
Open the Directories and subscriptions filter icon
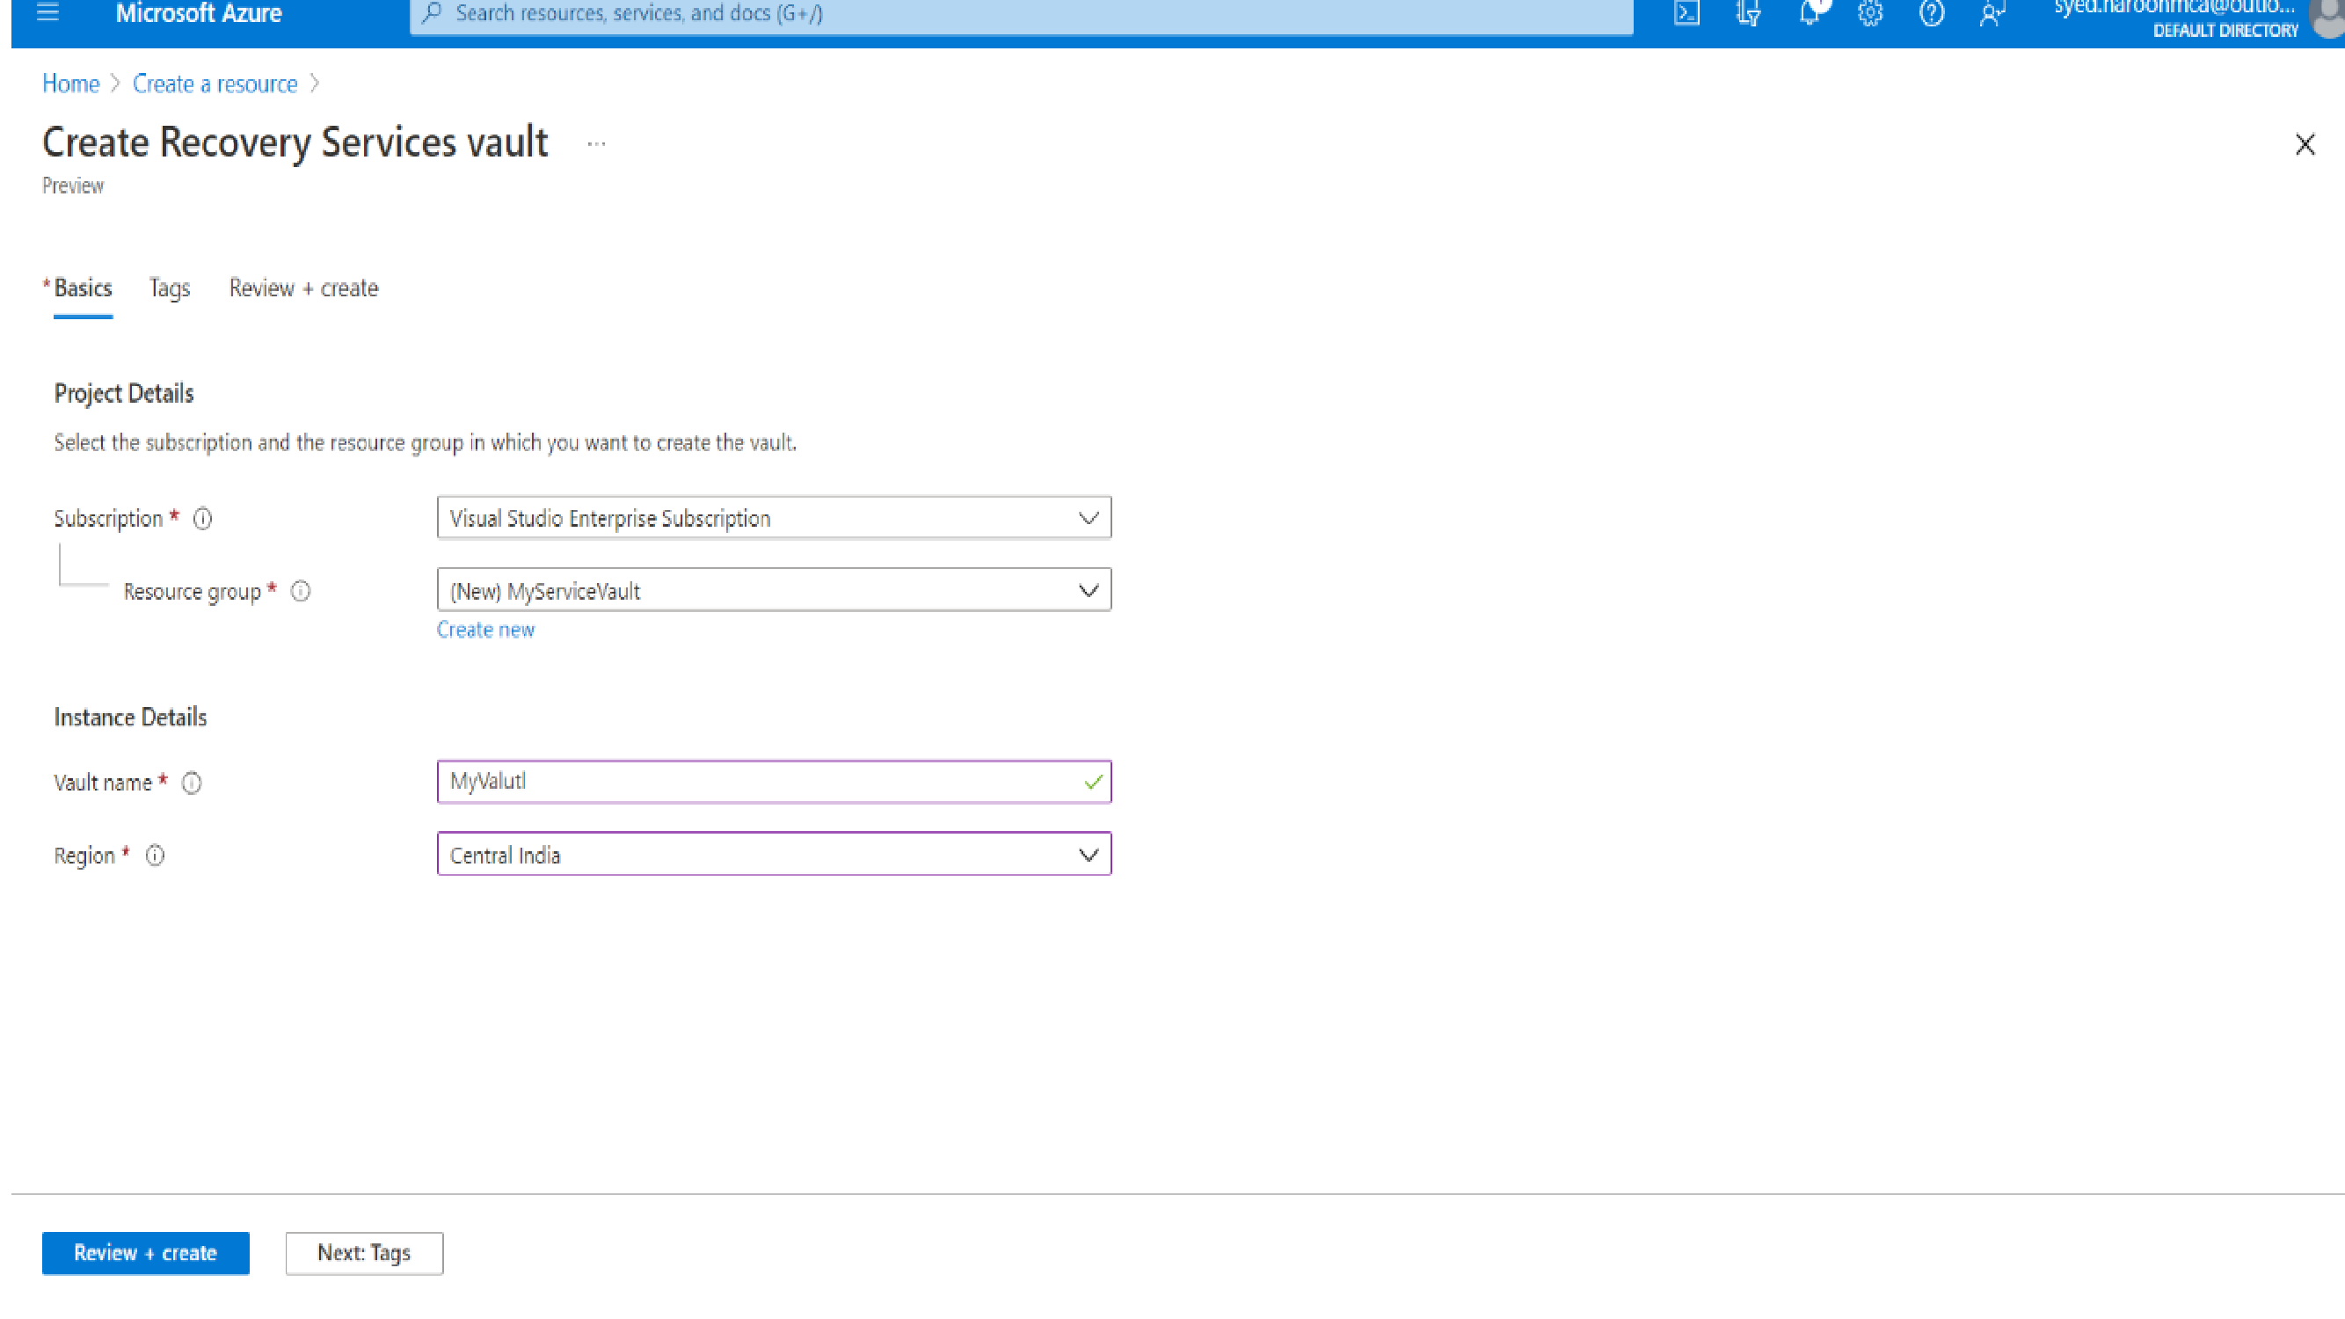click(x=1748, y=12)
